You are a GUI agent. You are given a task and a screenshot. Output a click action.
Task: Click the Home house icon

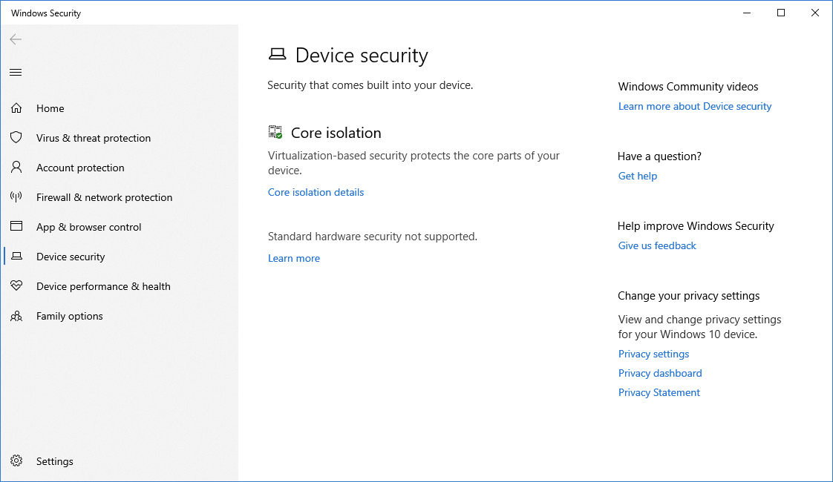[16, 108]
